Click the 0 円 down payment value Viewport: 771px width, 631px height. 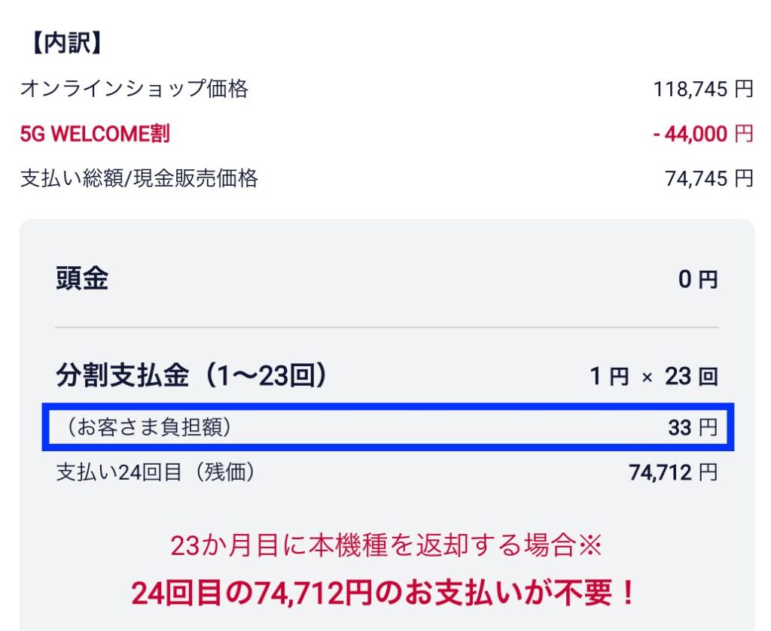(x=697, y=280)
